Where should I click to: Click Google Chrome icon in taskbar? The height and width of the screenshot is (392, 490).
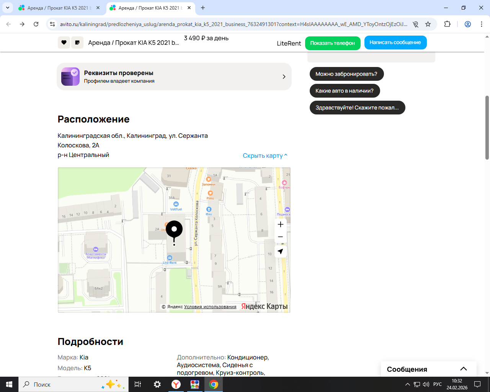pos(214,384)
